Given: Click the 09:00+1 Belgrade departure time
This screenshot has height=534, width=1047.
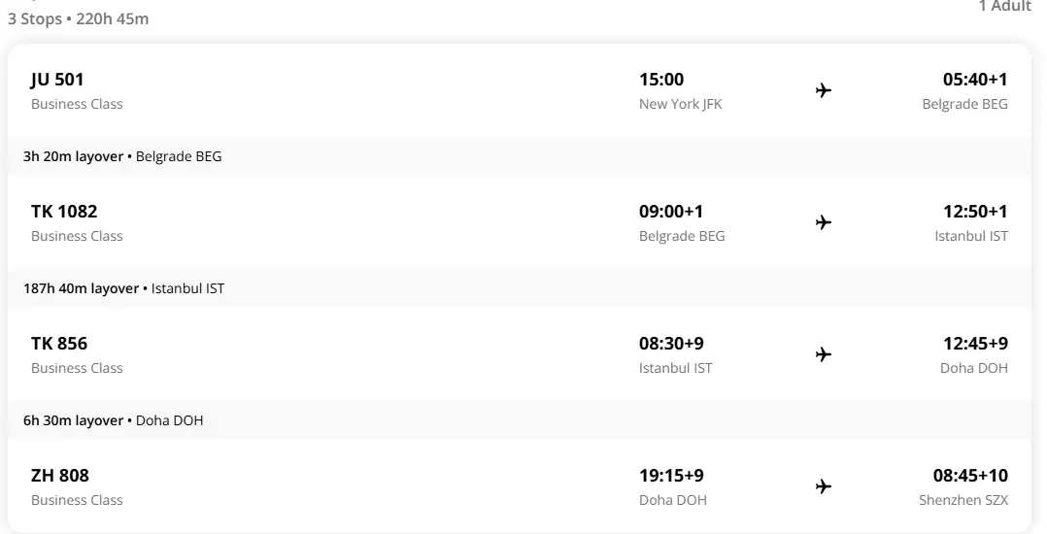Looking at the screenshot, I should click(x=671, y=212).
